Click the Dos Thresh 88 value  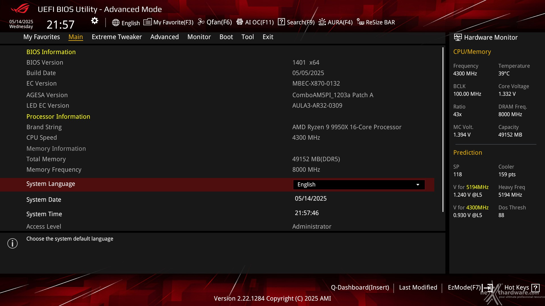coord(501,215)
